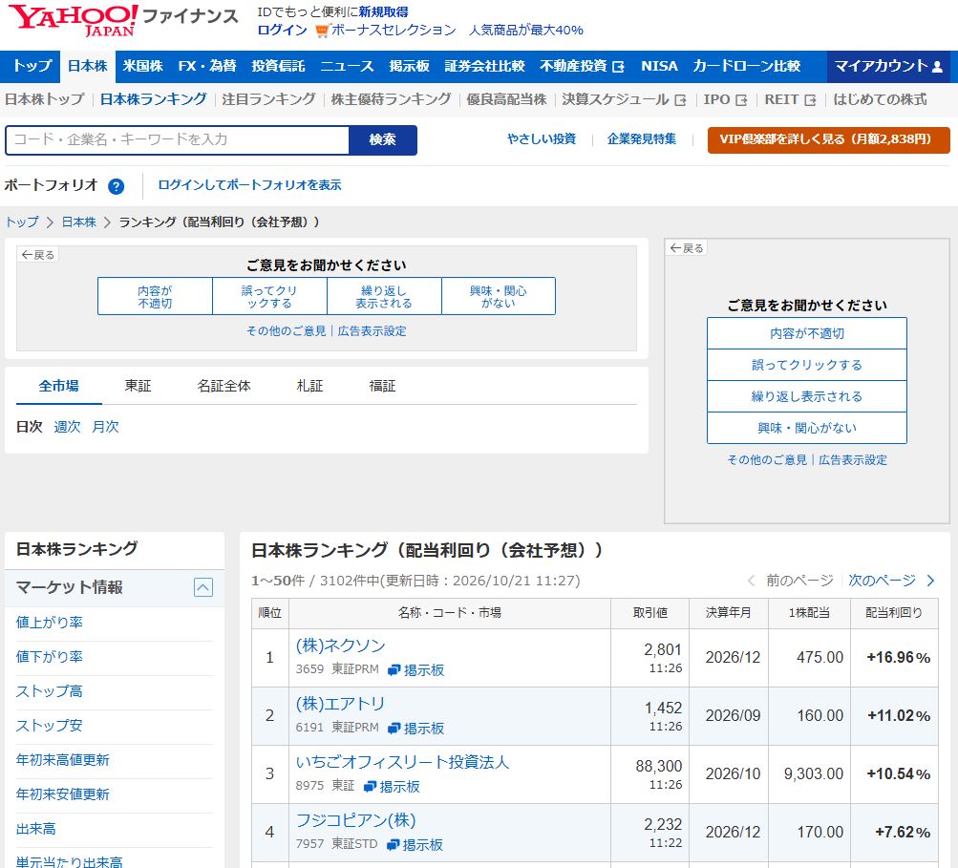Viewport: 958px width, 868px height.
Task: Open 証券会社比較 nav tab
Action: pyautogui.click(x=484, y=66)
